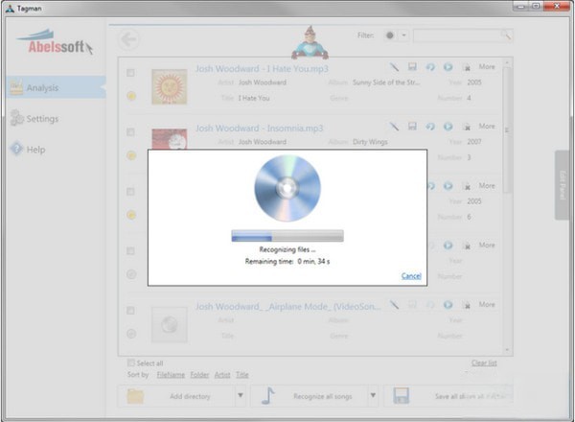Image resolution: width=575 pixels, height=422 pixels.
Task: Click the Airplane Mode placeholder cover
Action: click(170, 325)
